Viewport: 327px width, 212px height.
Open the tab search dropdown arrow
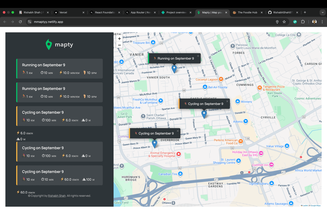tap(322, 13)
